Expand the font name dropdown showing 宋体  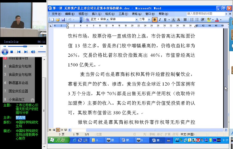click(x=136, y=20)
